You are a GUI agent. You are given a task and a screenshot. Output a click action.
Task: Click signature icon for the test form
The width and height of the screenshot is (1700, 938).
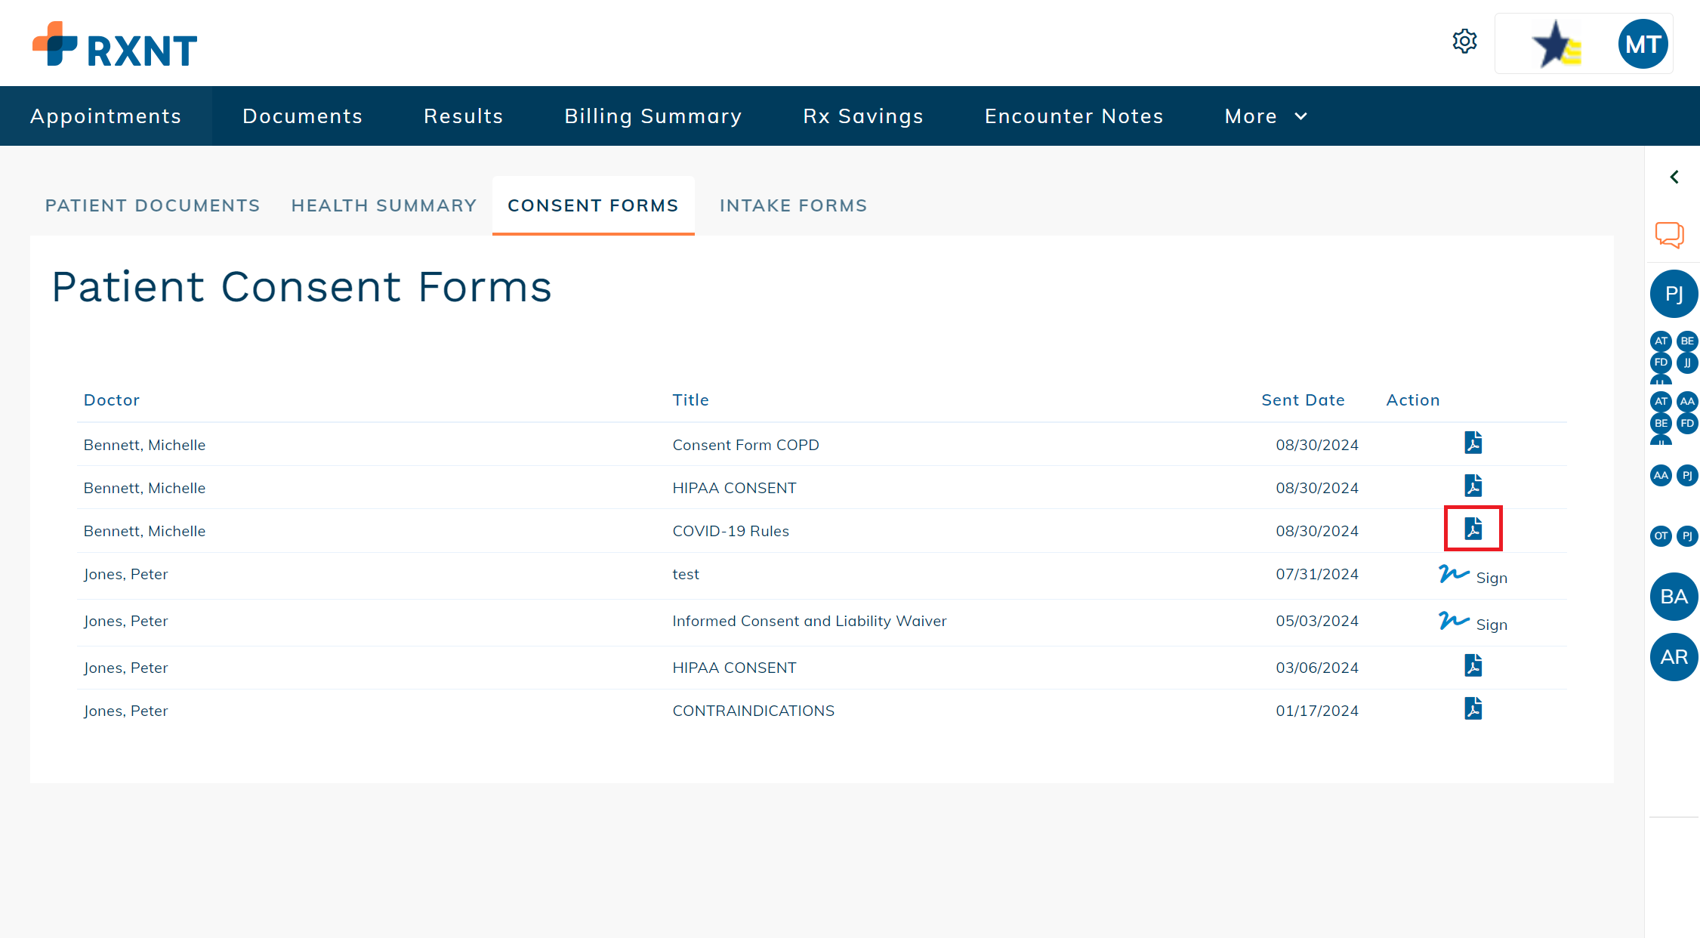pos(1454,574)
